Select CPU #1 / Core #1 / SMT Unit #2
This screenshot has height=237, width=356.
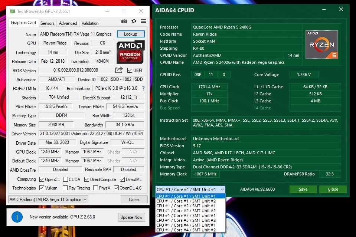[190, 201]
